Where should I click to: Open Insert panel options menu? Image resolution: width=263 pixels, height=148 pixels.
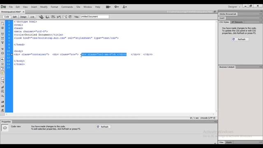260,18
